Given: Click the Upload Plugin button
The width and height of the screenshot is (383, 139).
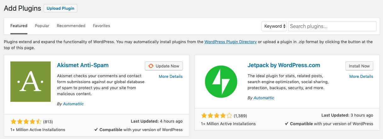Looking at the screenshot, I should pos(60,9).
